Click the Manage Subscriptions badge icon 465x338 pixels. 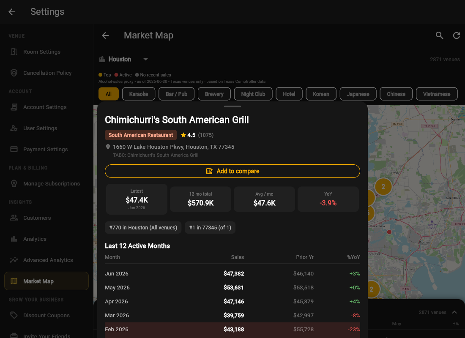14,183
